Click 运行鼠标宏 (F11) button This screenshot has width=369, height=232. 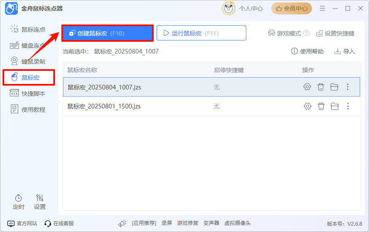click(x=201, y=33)
